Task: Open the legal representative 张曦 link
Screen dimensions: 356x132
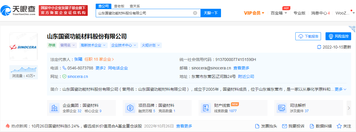Action: pyautogui.click(x=78, y=59)
